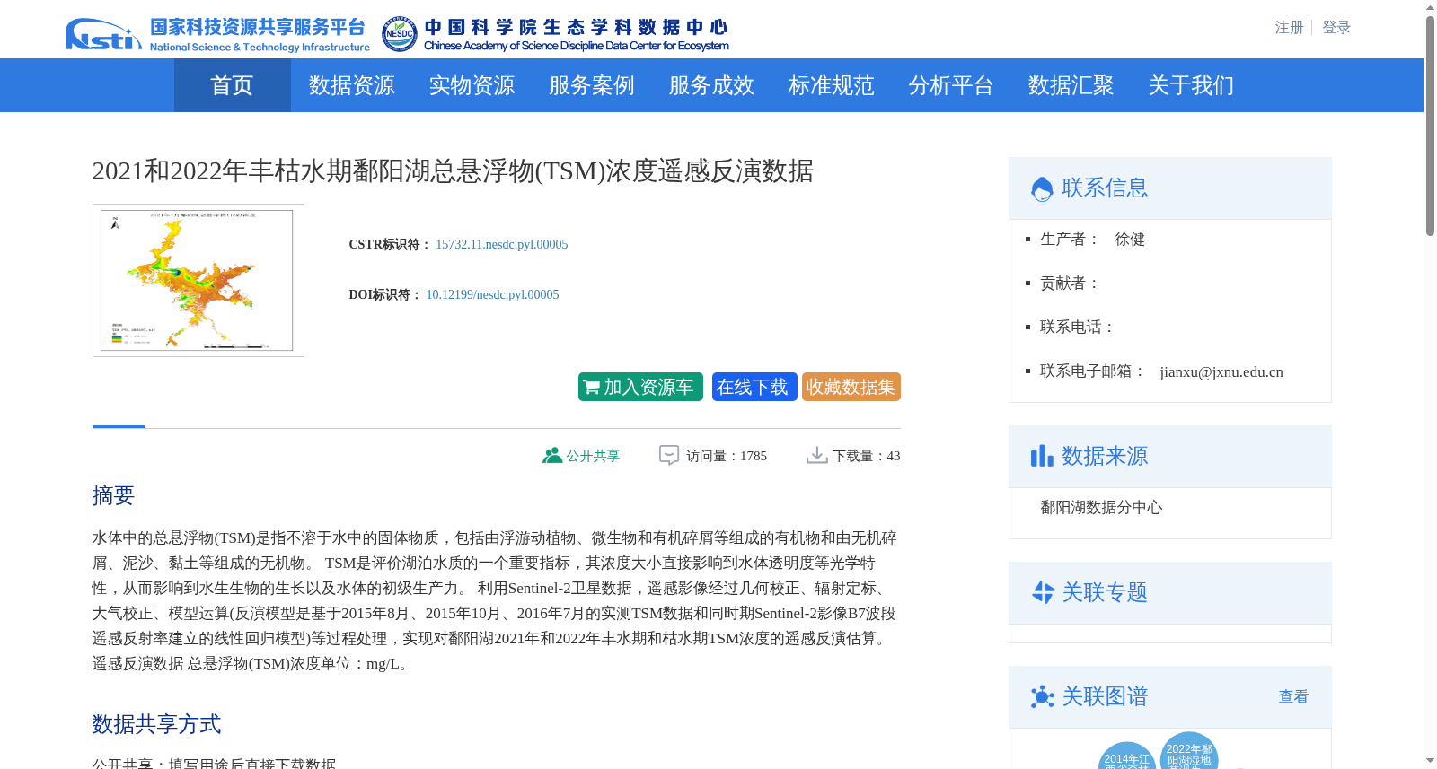Click the related topics icon
This screenshot has width=1437, height=769.
click(x=1043, y=592)
